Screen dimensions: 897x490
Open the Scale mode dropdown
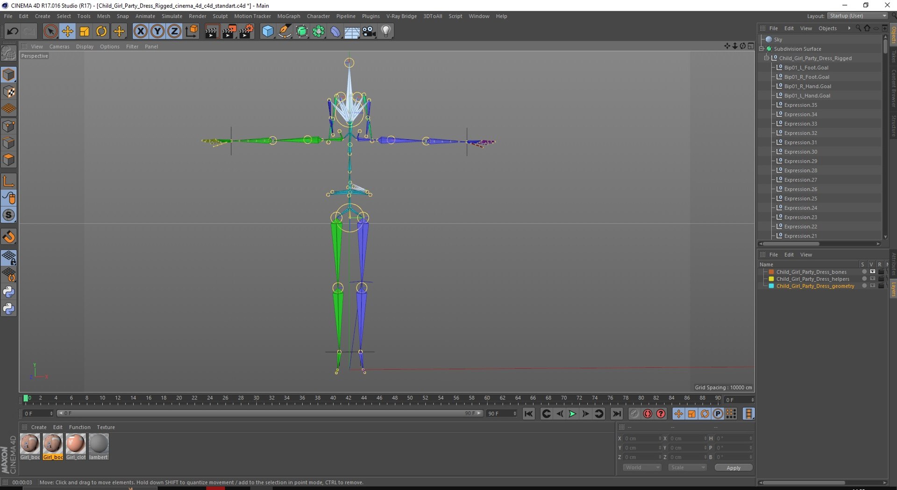click(687, 468)
